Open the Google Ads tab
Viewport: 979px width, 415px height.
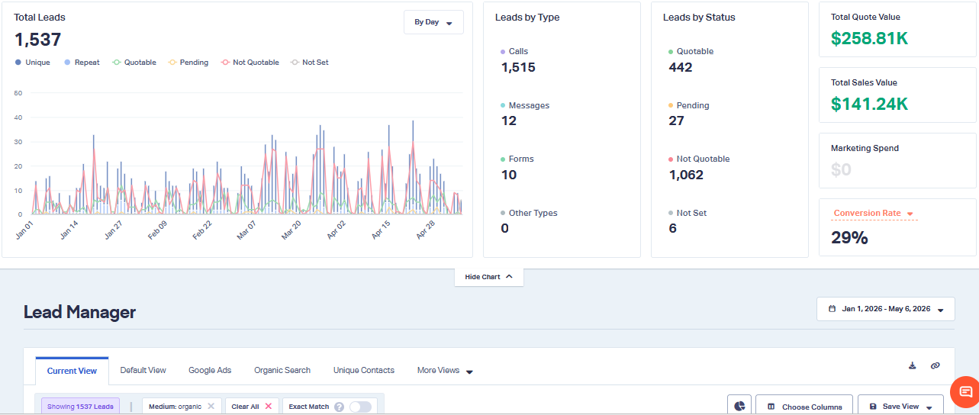[x=210, y=371]
